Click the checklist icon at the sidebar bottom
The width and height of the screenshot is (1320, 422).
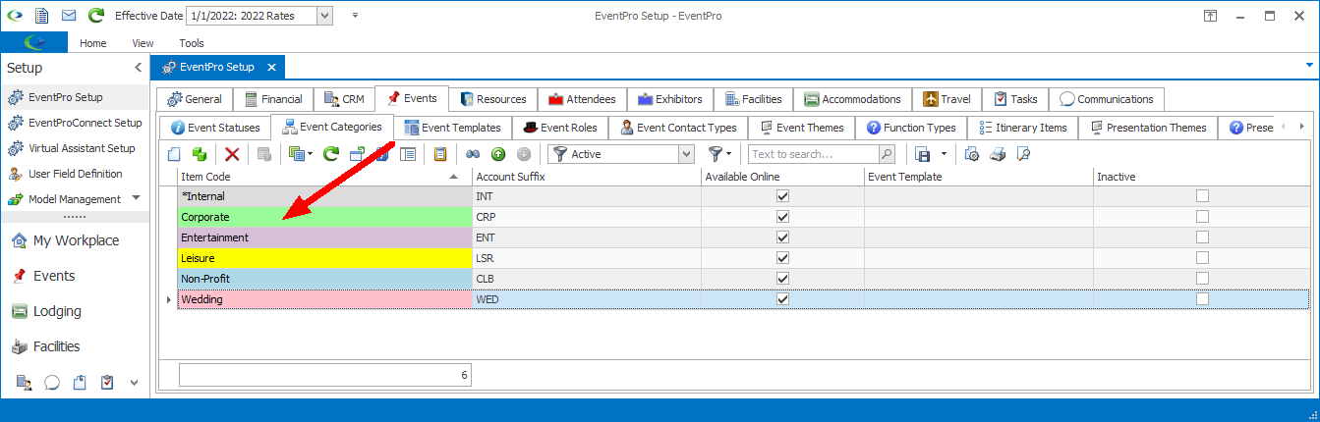pos(107,383)
